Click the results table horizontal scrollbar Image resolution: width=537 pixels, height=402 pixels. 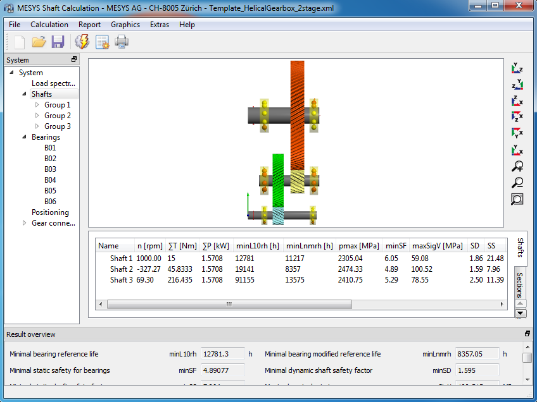(229, 304)
